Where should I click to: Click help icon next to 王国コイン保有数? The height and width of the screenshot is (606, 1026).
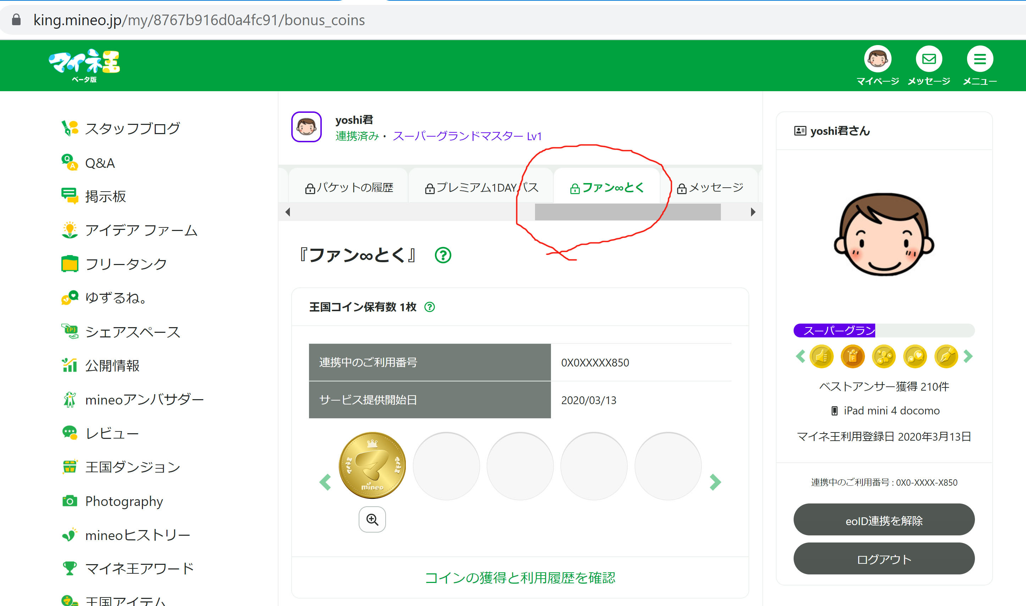(x=430, y=307)
